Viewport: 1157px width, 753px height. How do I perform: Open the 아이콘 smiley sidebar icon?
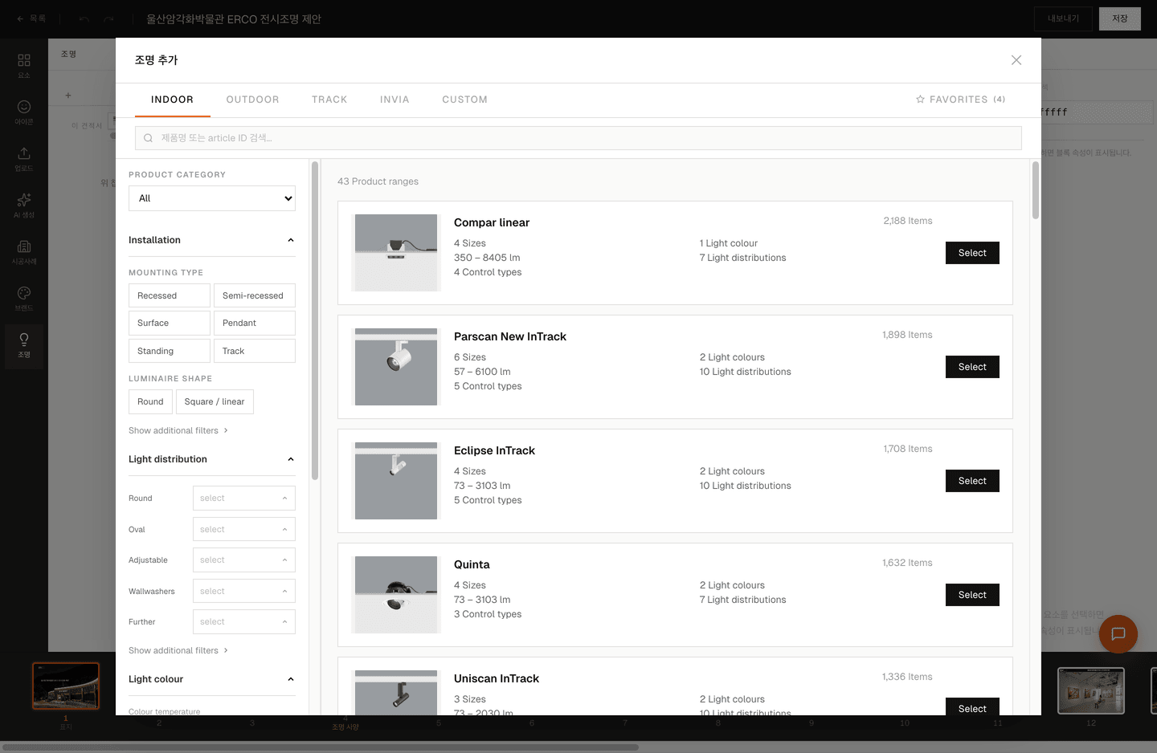pos(24,112)
